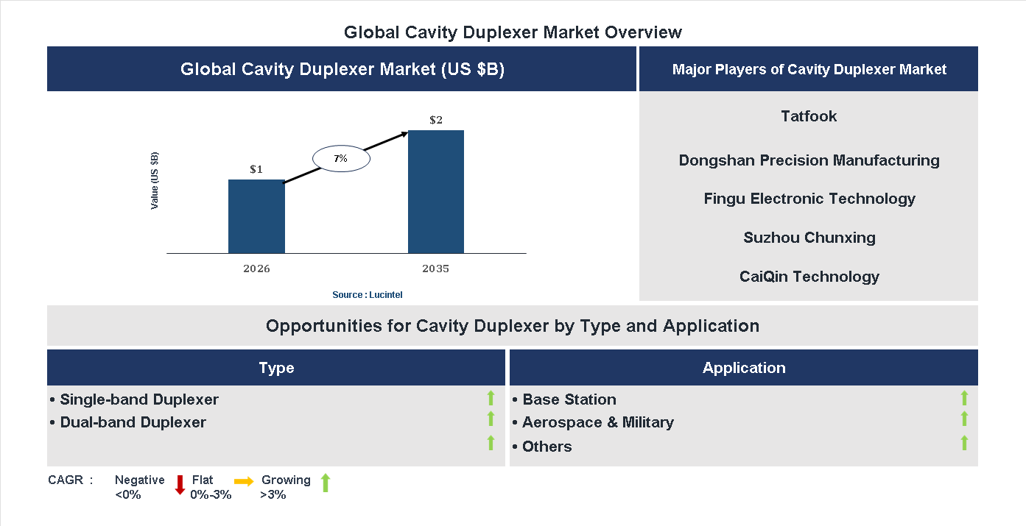This screenshot has width=1026, height=526.
Task: Switch to the Application section header
Action: tap(744, 367)
